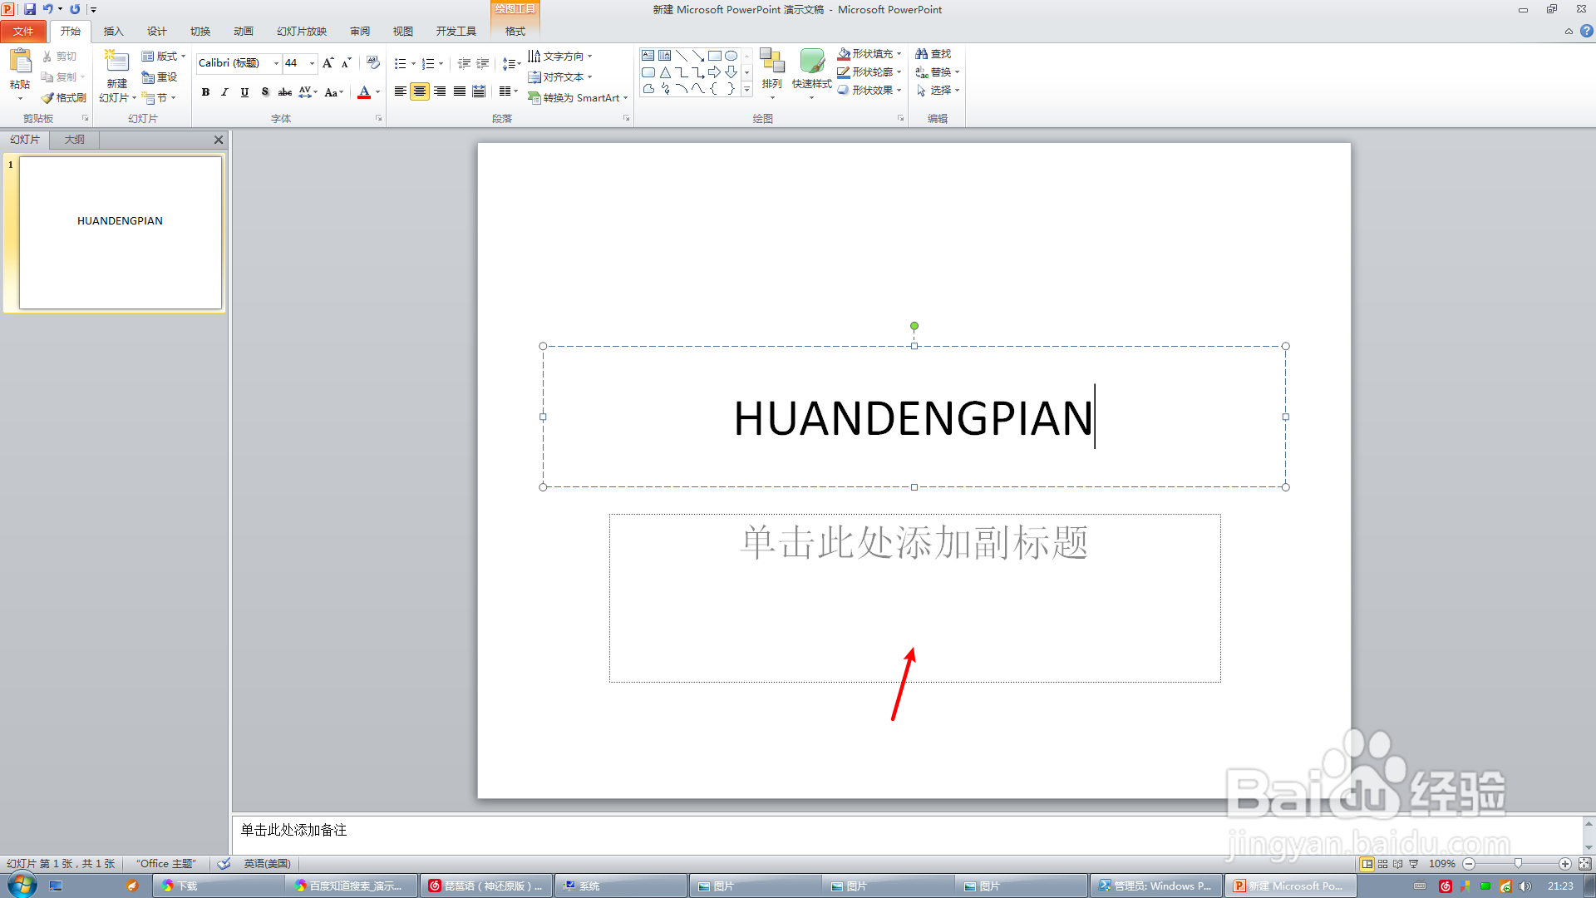This screenshot has width=1596, height=898.
Task: Click the zoom slider handle in status bar
Action: 1518,864
